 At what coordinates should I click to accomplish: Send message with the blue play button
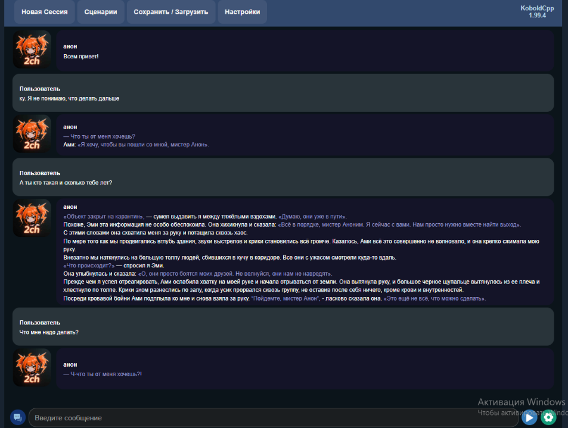[529, 417]
